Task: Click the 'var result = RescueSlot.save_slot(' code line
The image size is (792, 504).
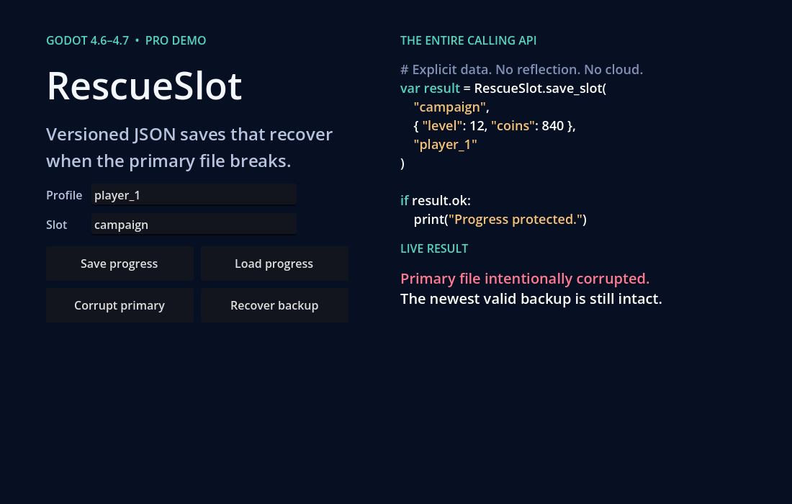Action: click(503, 89)
